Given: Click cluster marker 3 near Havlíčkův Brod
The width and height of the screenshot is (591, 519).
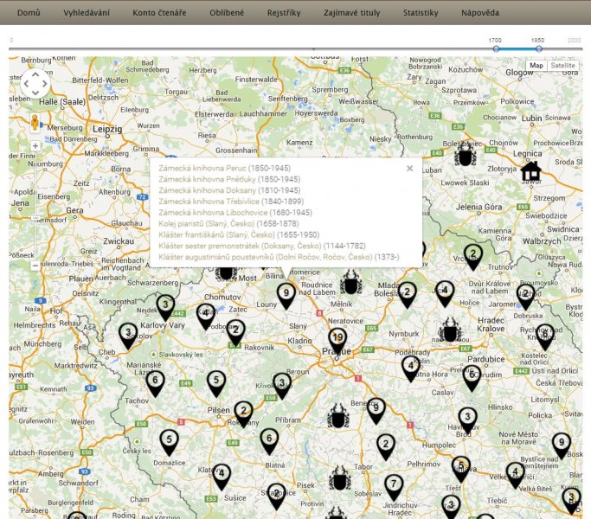Looking at the screenshot, I should click(x=467, y=420).
